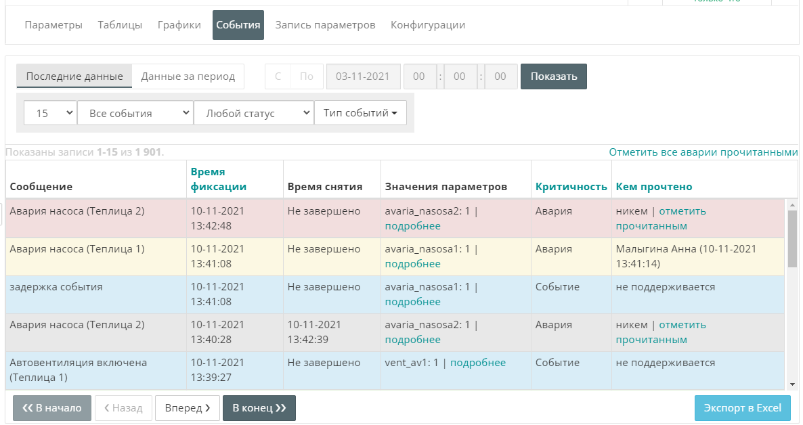Select the Конфигурации tab

pos(427,25)
